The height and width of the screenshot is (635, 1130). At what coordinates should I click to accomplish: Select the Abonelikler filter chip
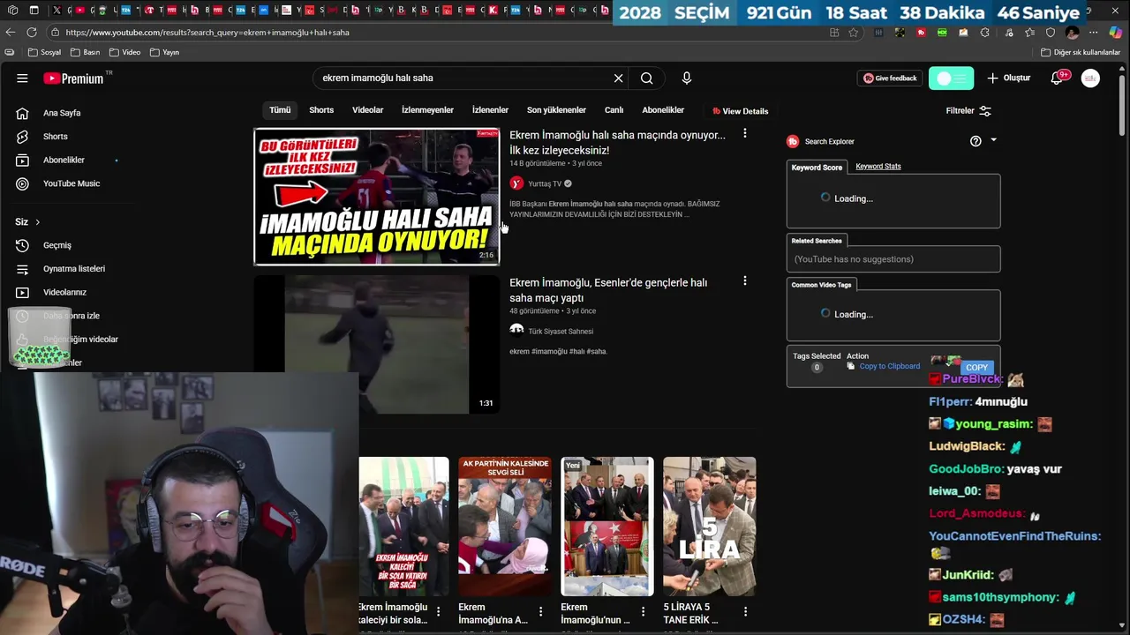pos(663,110)
